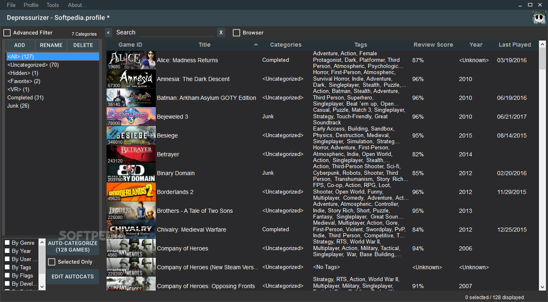
Task: Select the <Uncategorized> (70) category
Action: pos(52,65)
